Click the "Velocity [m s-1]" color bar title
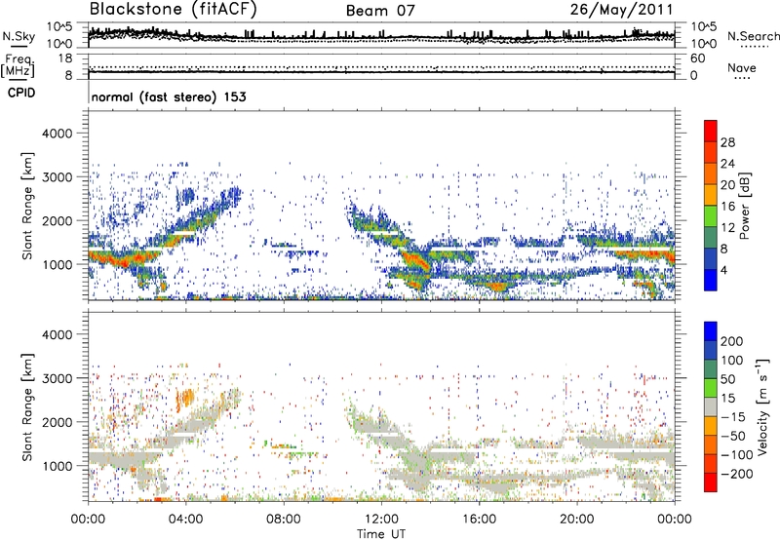The width and height of the screenshot is (780, 540). point(763,406)
